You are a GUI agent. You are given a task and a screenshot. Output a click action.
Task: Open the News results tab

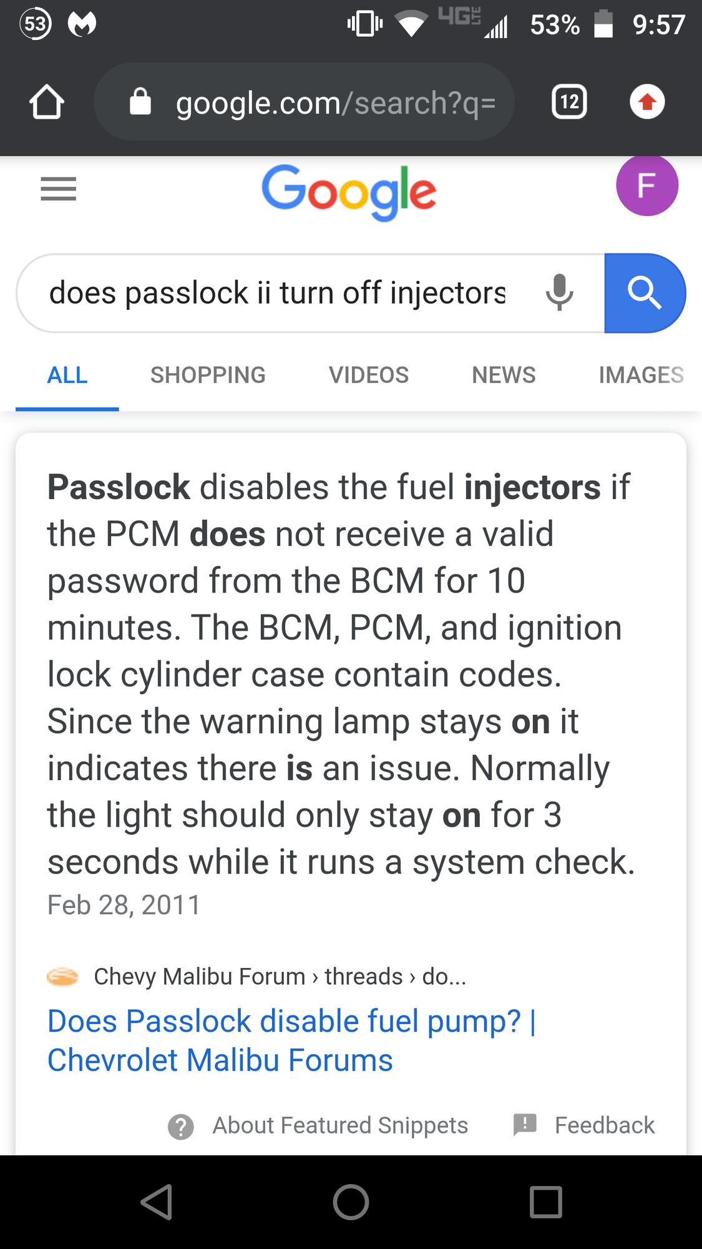pos(504,375)
